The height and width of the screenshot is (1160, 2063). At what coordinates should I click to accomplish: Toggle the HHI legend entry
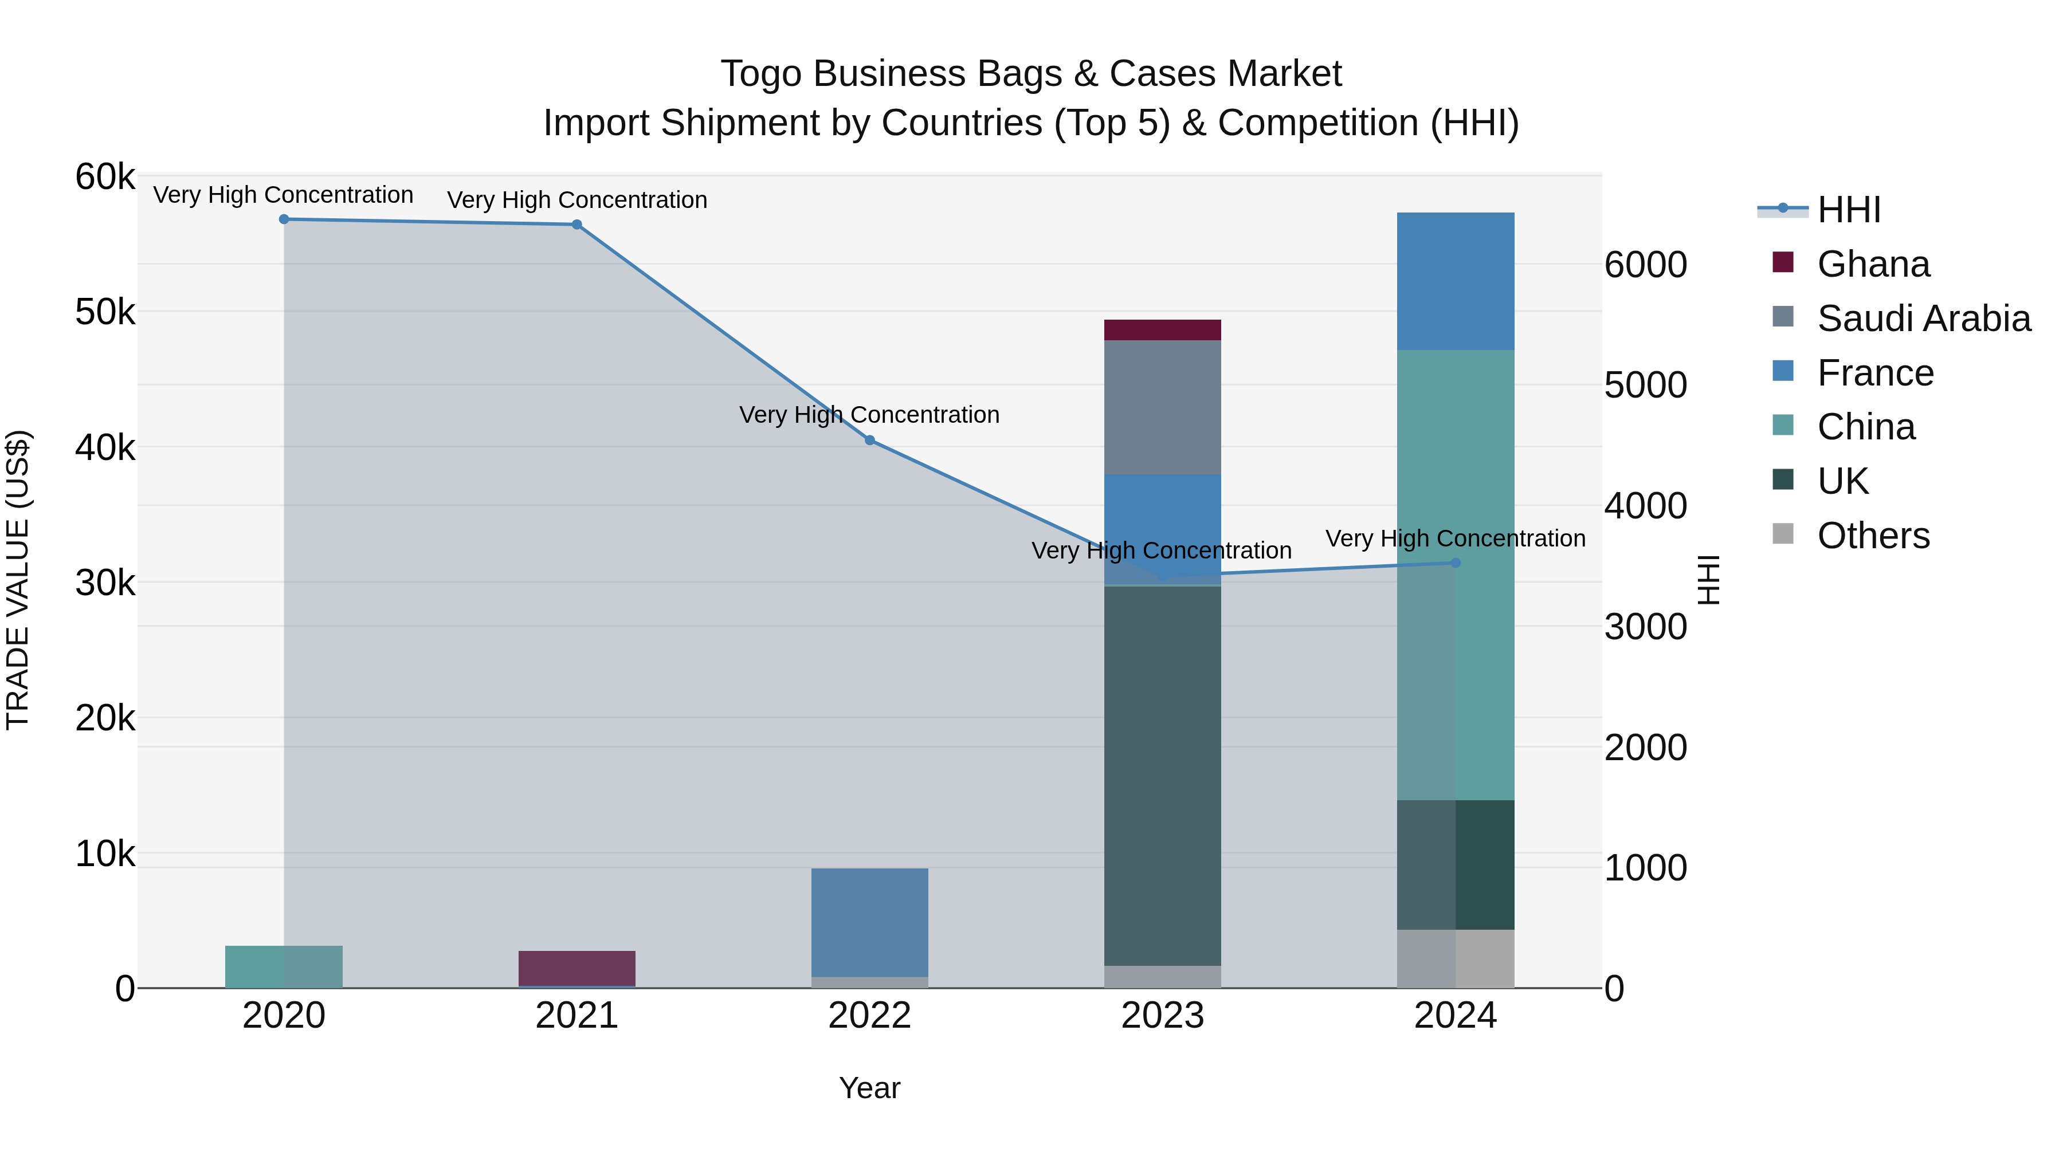coord(1819,210)
